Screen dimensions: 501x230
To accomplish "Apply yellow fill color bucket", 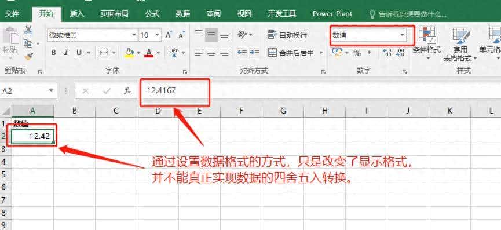I will 129,53.
